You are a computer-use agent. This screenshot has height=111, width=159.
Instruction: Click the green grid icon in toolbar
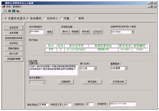point(14,11)
